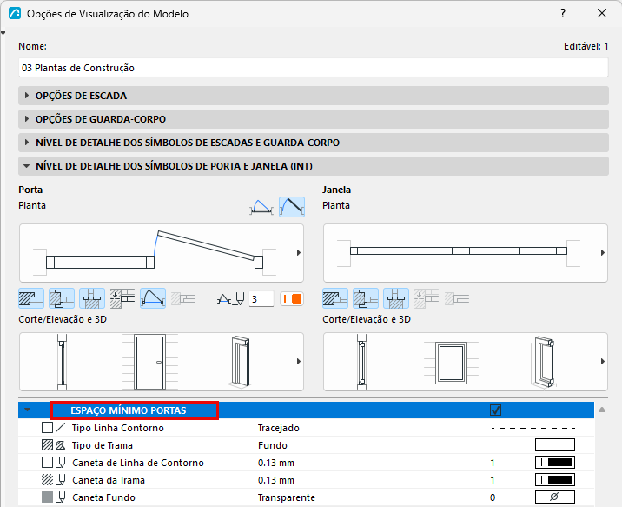
Task: Click the Tipo Linha Contorno line icon
Action: (x=60, y=428)
